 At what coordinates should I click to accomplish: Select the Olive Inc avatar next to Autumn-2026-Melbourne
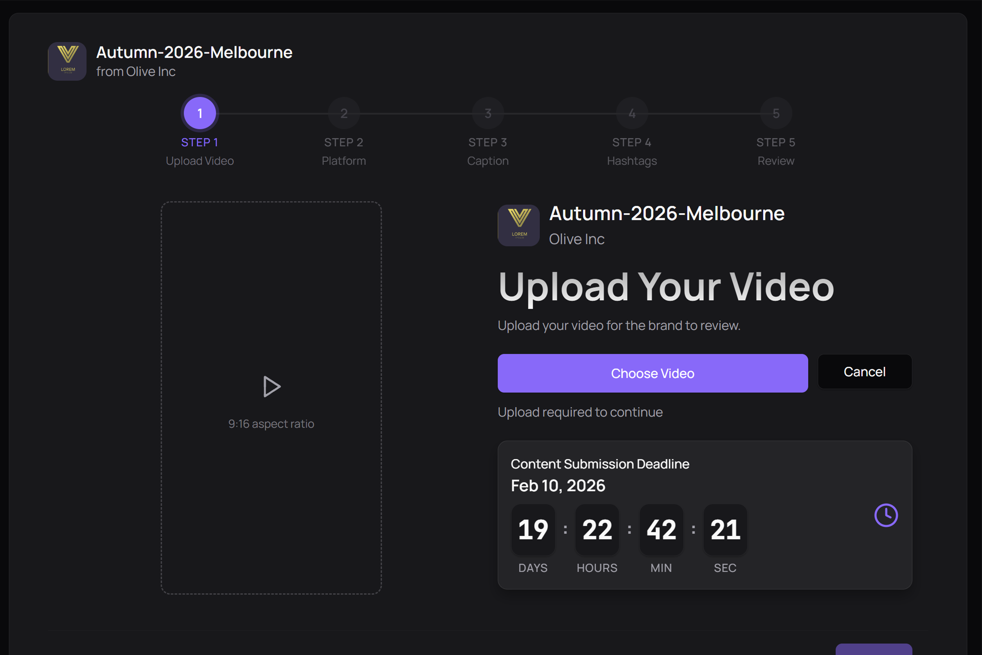(518, 226)
